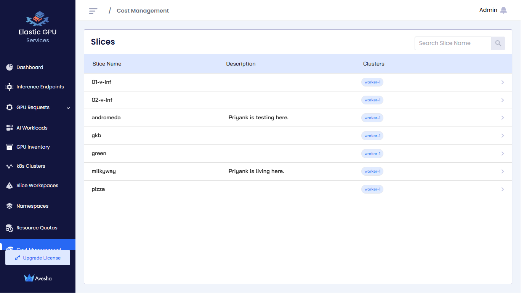Screen dimensions: 524x298
Task: Focus the Search Slice Name field
Action: pos(453,43)
